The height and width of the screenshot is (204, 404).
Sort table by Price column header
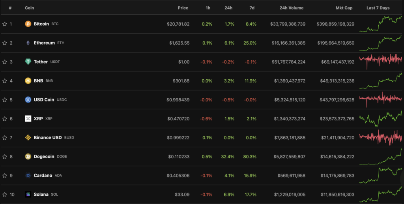[x=183, y=8]
